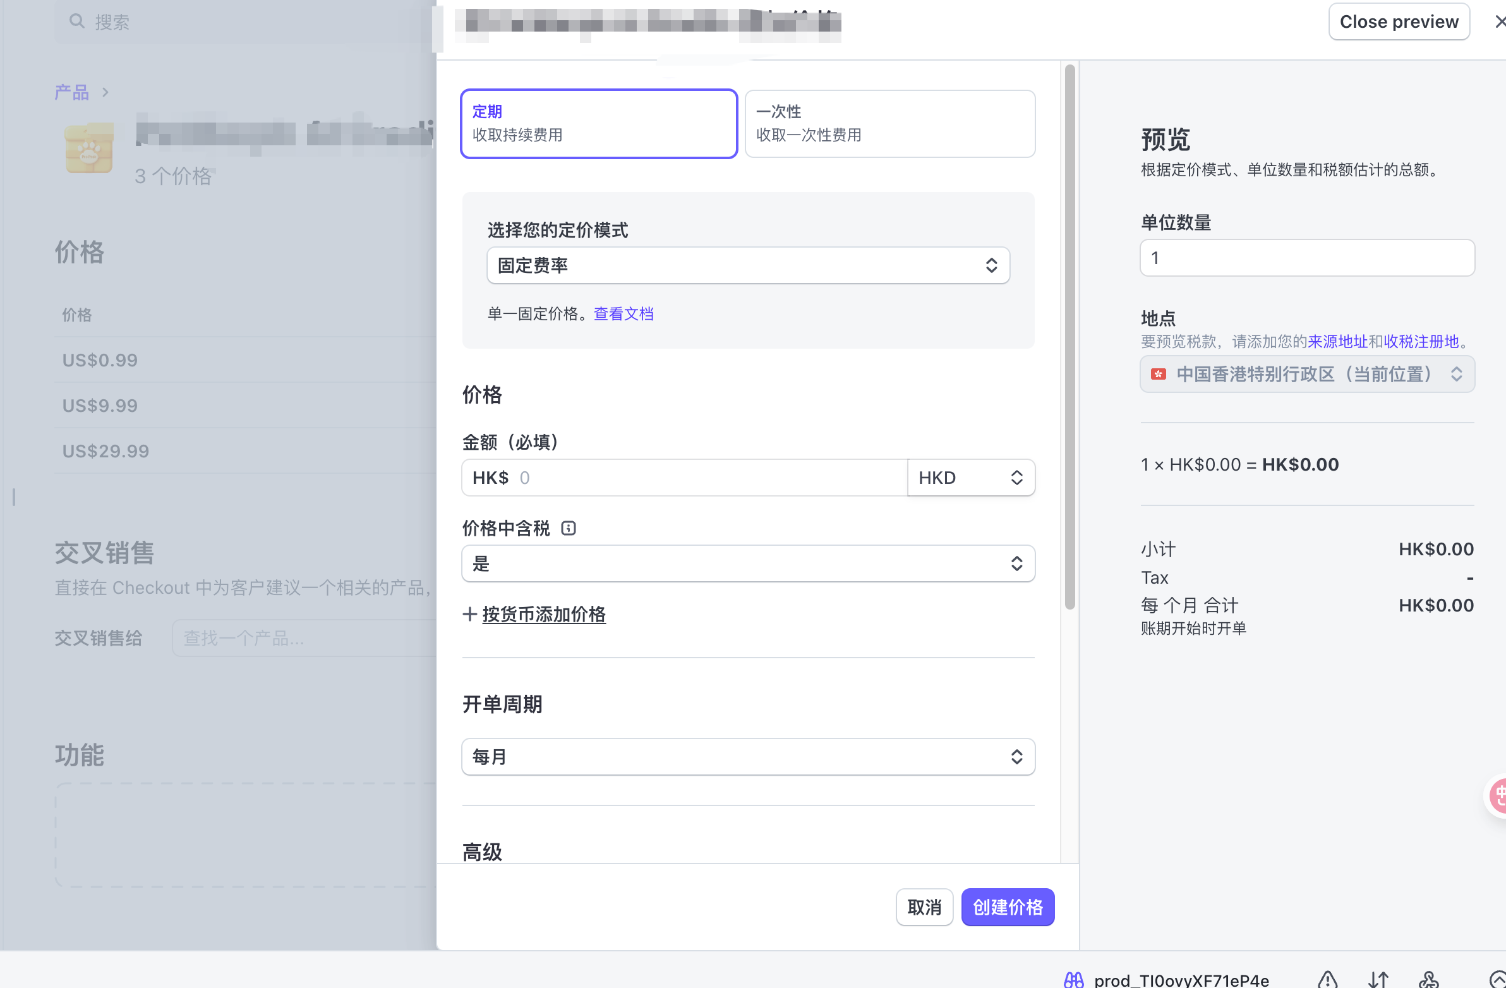Open the 固定费率 pricing model dropdown

pyautogui.click(x=747, y=265)
